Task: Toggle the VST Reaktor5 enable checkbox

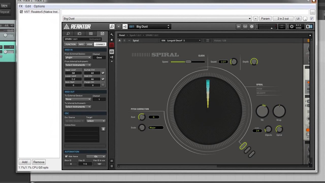Action: pyautogui.click(x=21, y=12)
